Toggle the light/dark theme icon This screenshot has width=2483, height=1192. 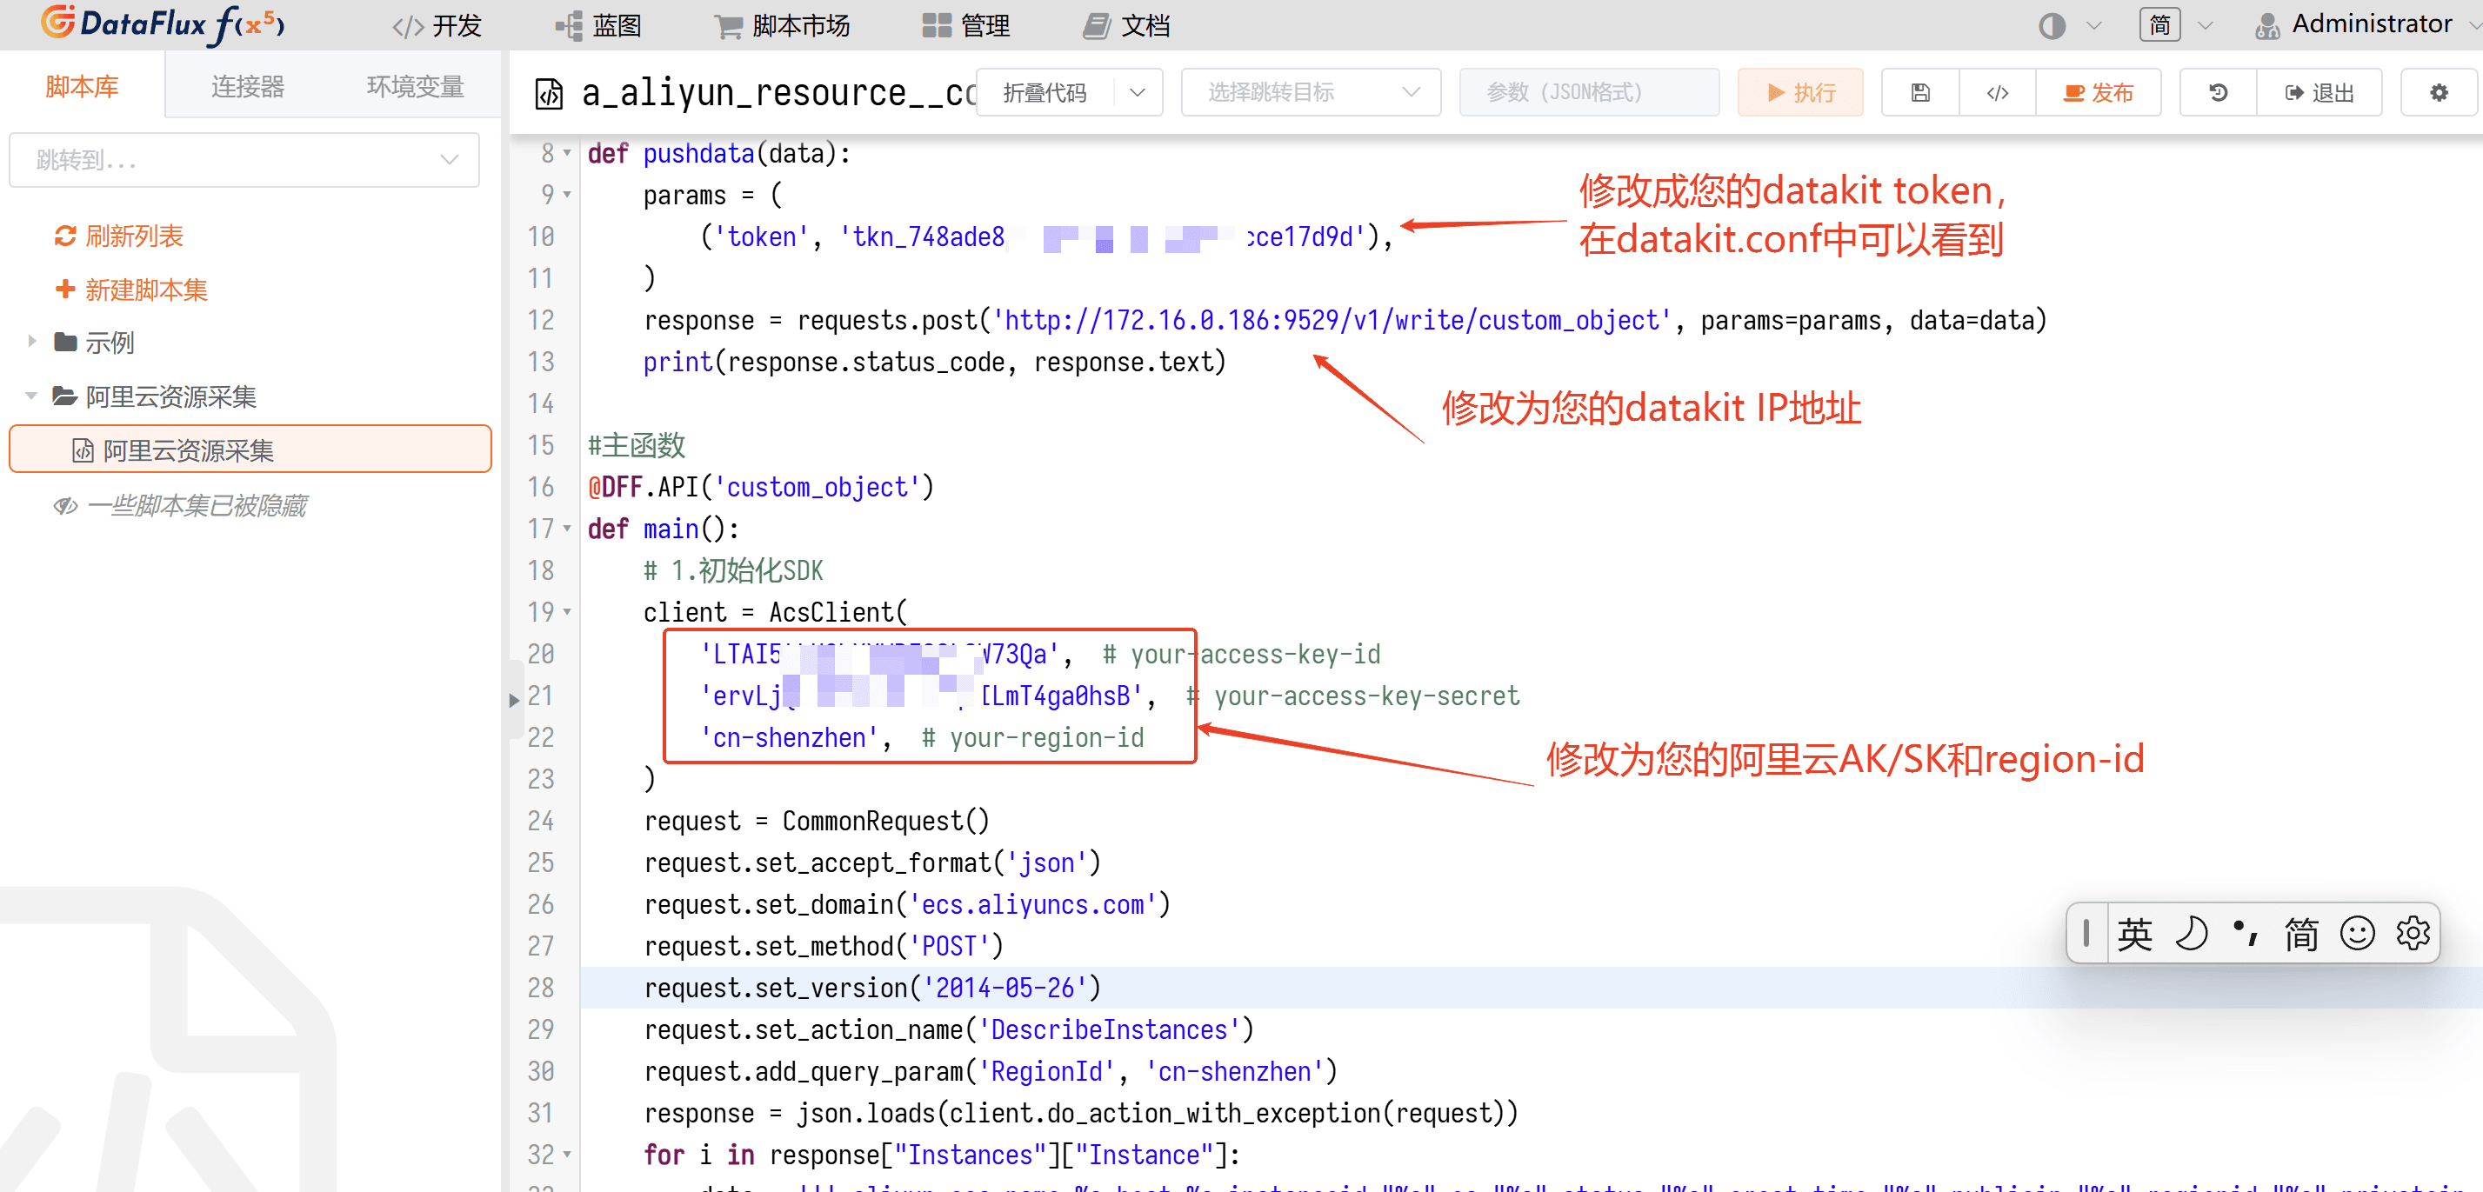tap(2052, 26)
